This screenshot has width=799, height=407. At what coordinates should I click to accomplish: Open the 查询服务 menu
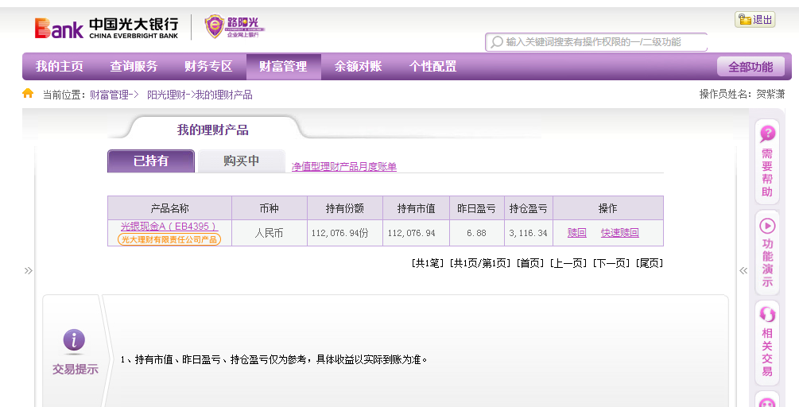(x=134, y=67)
